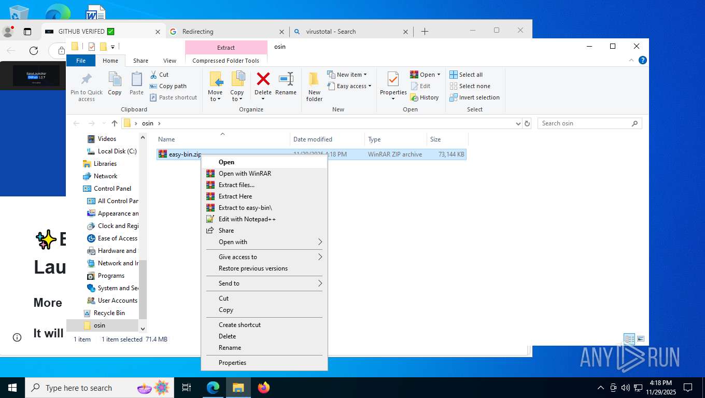Switch to the View ribbon tab

tap(170, 61)
